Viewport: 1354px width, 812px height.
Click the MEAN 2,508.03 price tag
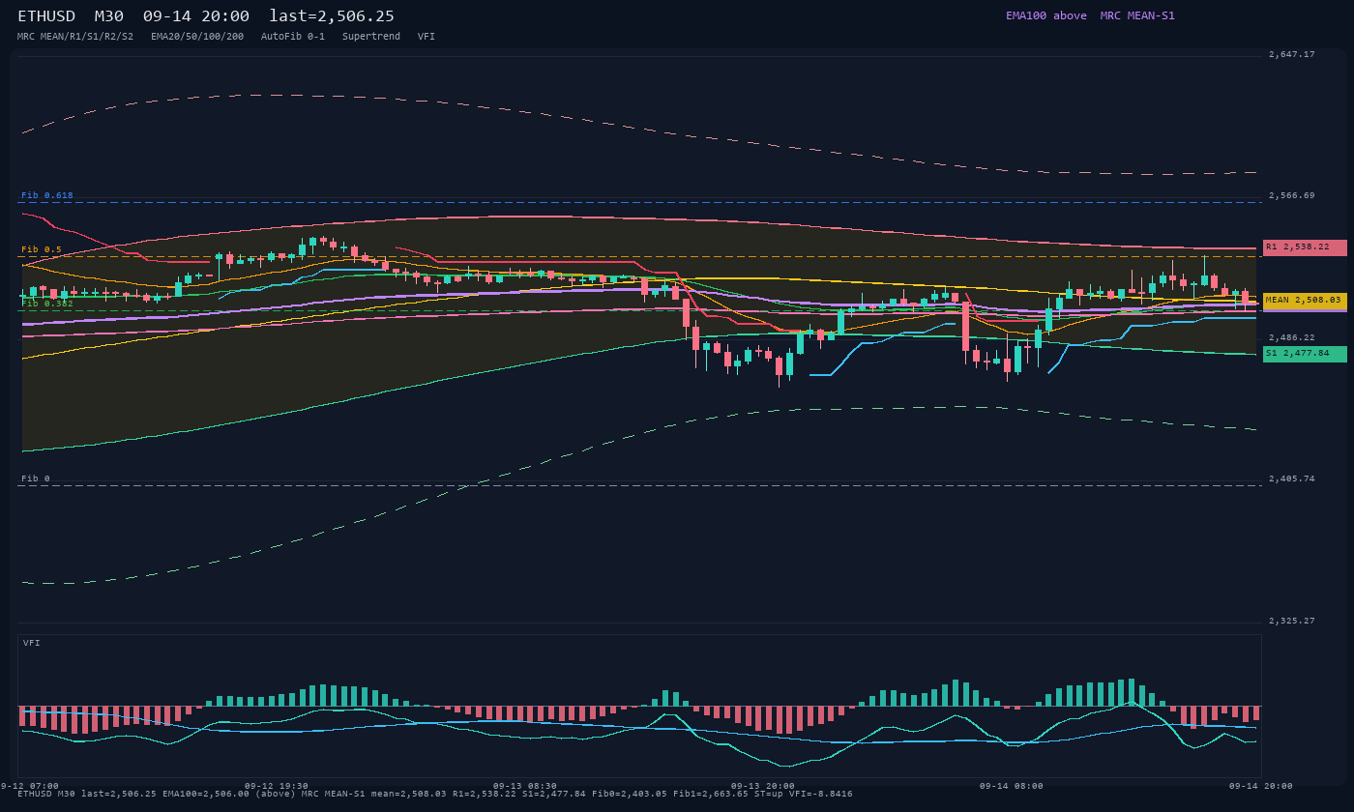coord(1305,301)
